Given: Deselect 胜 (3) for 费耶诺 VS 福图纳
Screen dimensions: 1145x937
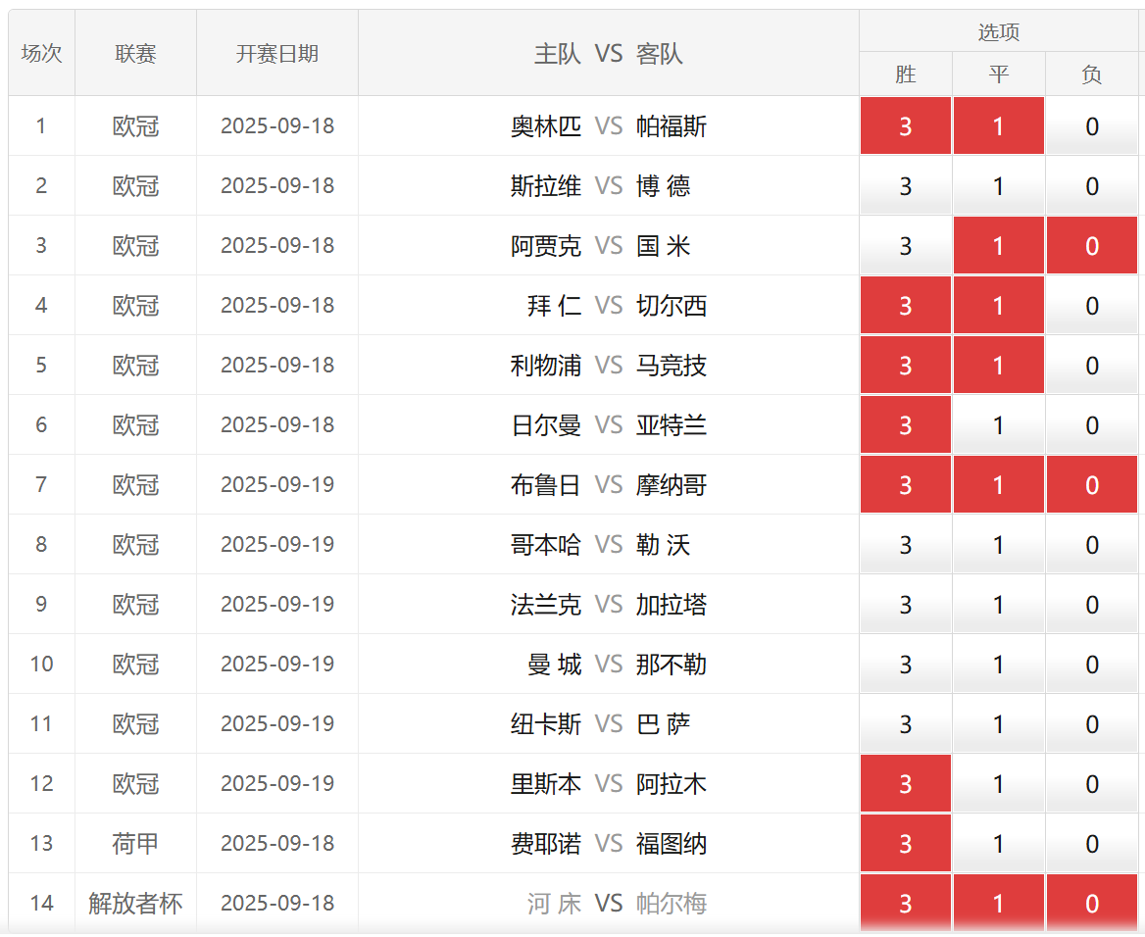Looking at the screenshot, I should [x=906, y=845].
